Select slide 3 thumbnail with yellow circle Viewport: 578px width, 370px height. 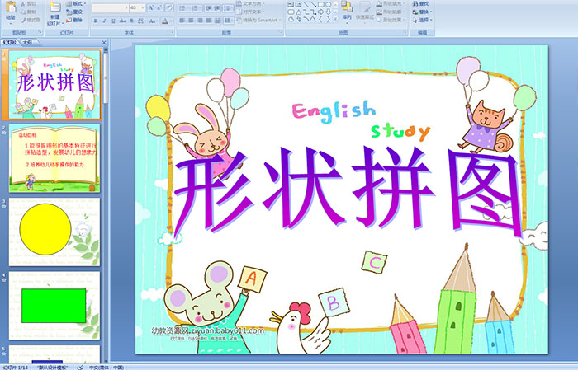[x=54, y=232]
